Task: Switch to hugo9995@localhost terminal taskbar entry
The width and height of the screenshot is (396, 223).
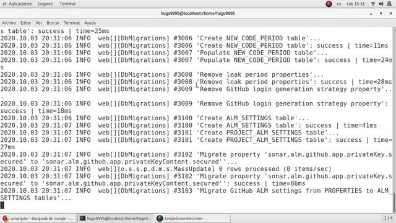Action: pos(115,218)
